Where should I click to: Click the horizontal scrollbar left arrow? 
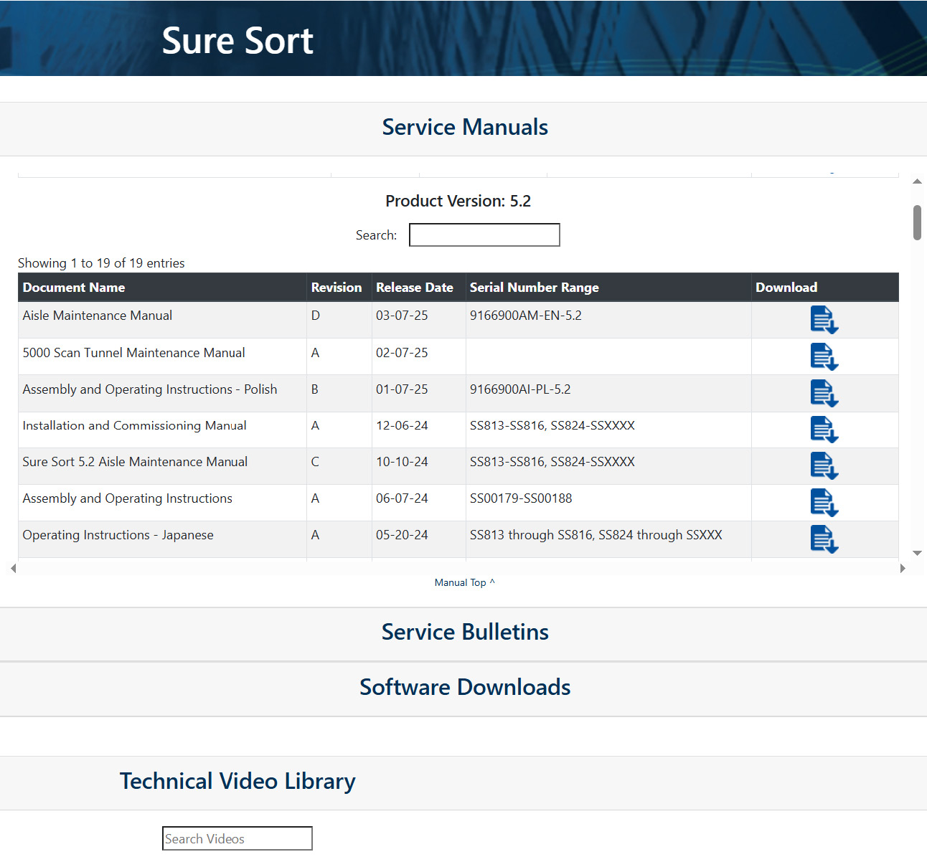click(13, 568)
